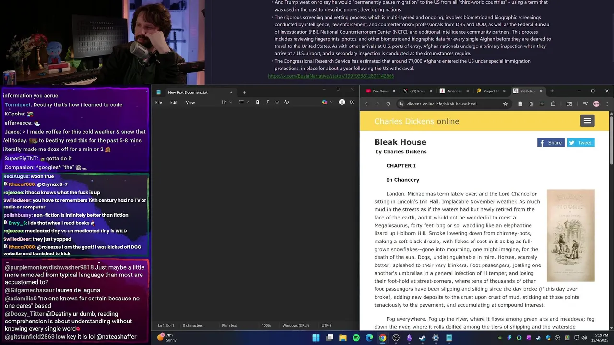Click the Bleak House book cover image

(570, 235)
